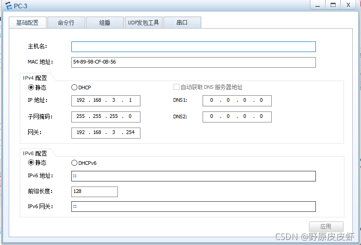Screen dimensions: 361x245
Task: Click the IP 地址 field 192.168.3.1
Action: 106,100
